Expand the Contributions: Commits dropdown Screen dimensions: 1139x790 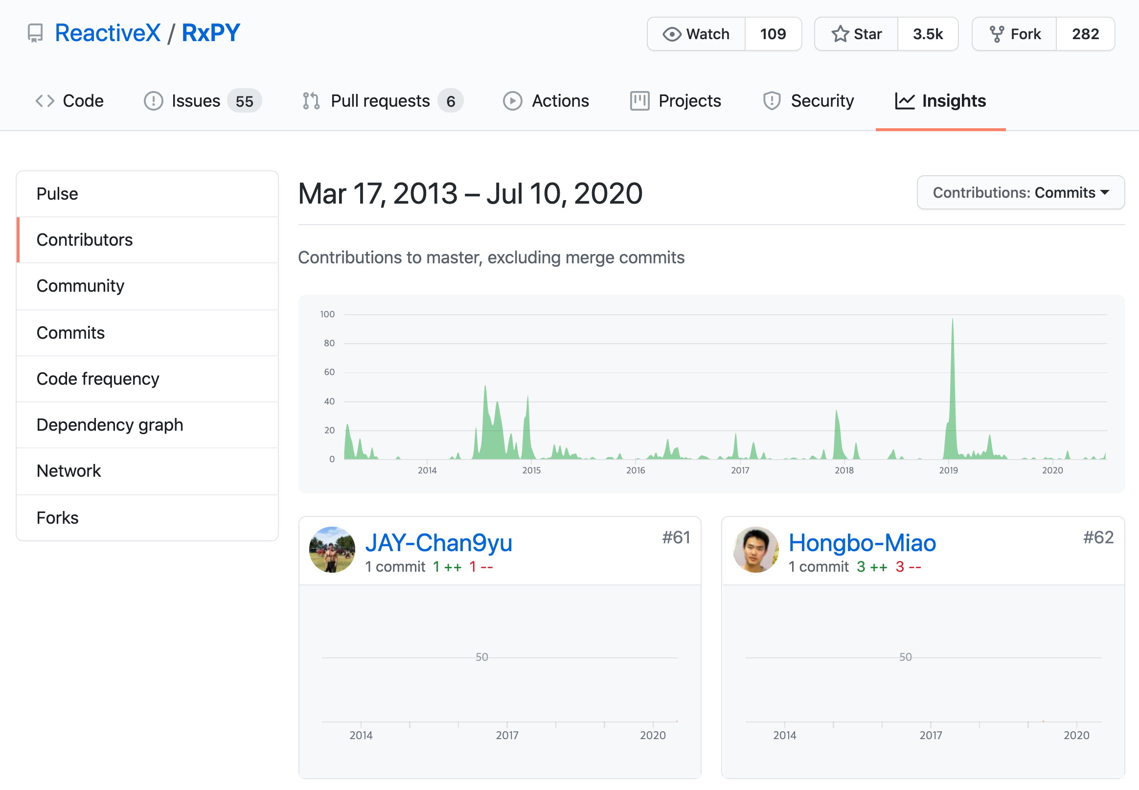1021,192
